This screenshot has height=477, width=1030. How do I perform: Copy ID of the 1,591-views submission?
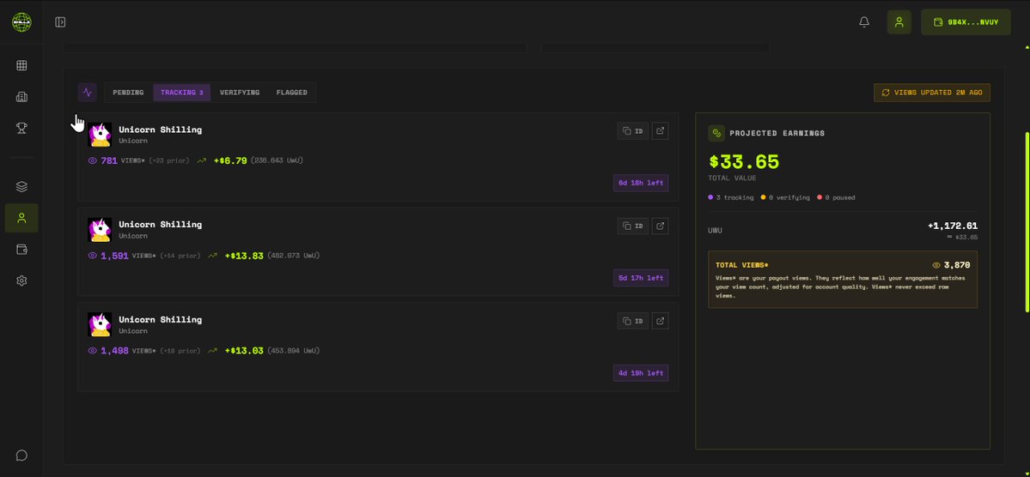tap(632, 226)
